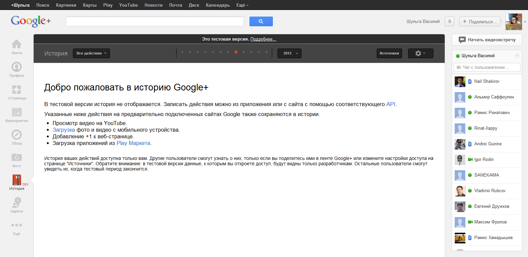Screen dimensions: 528x257
Task: Click the mobile status icon next to Рамис Хамадышев
Action: (x=470, y=238)
